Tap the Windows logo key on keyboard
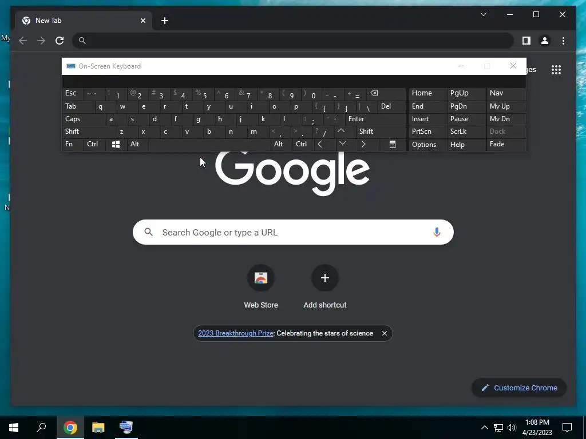This screenshot has height=439, width=586. coord(116,145)
